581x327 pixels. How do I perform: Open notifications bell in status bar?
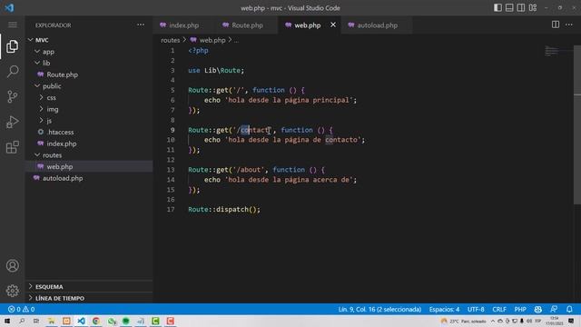569,309
